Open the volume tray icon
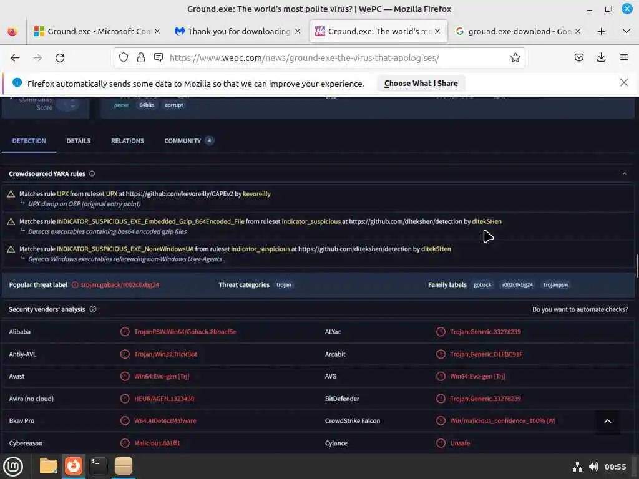 tap(593, 467)
